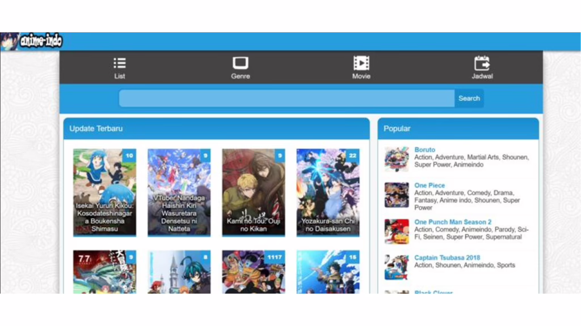Click Boruto genre text 'Action, Adventure, Martial Arts'
Viewport: 581px width, 326px height.
(x=457, y=157)
